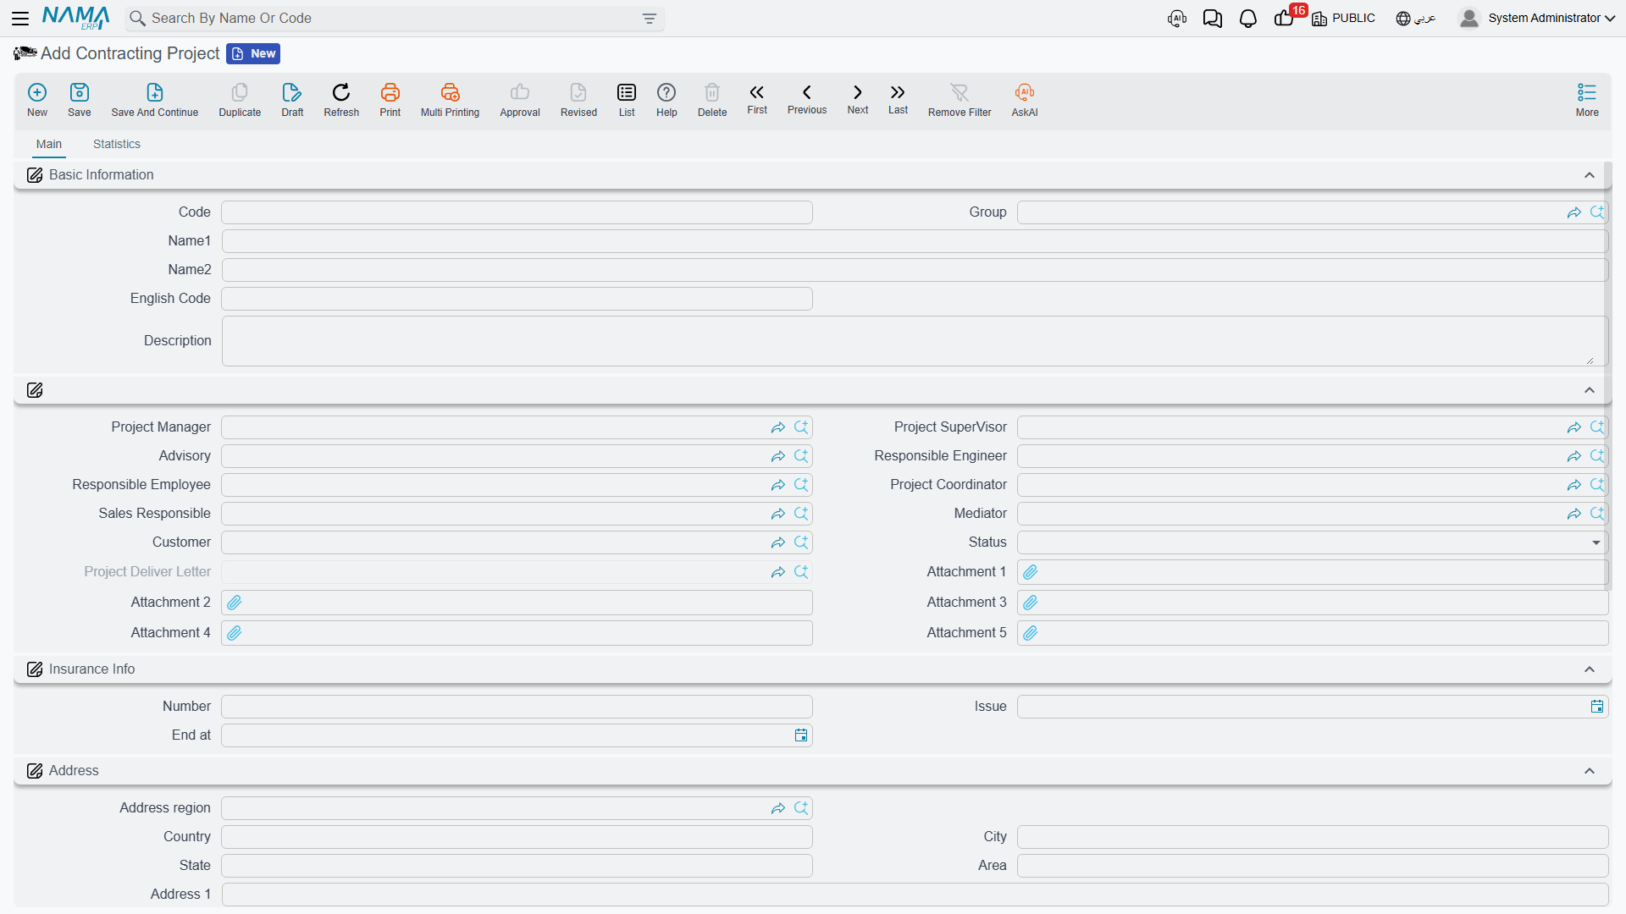
Task: Click the Code input field
Action: (x=517, y=212)
